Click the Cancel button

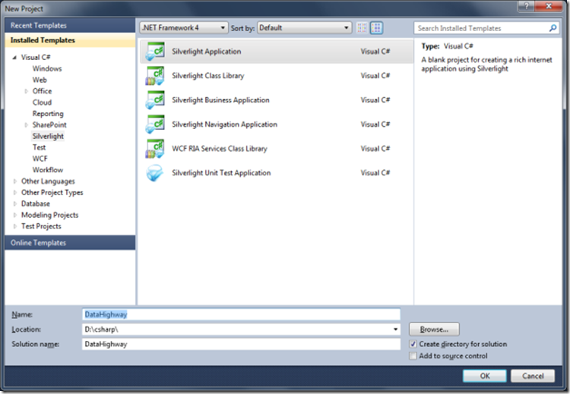pos(533,376)
